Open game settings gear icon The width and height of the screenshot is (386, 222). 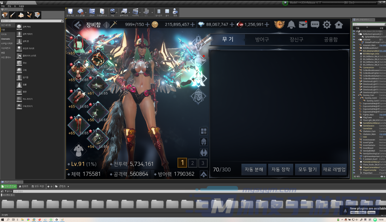pyautogui.click(x=327, y=25)
